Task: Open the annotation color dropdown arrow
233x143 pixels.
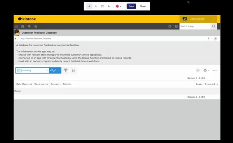Action: click(121, 6)
